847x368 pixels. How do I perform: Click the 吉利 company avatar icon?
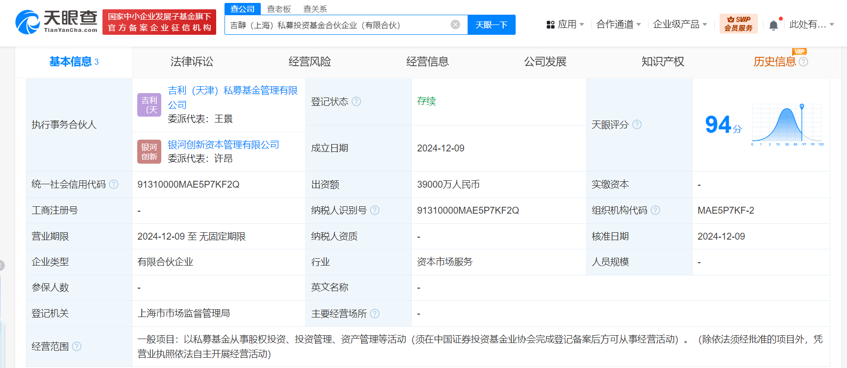[149, 105]
